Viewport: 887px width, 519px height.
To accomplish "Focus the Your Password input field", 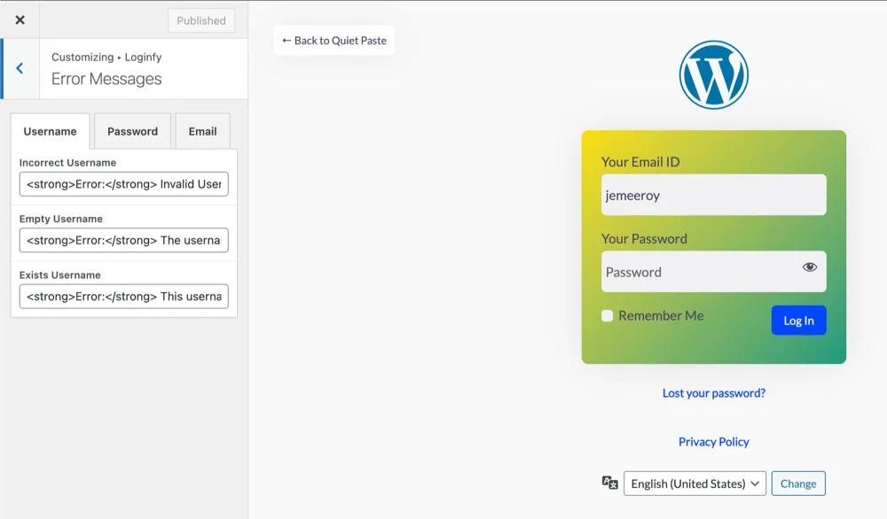I will click(713, 272).
